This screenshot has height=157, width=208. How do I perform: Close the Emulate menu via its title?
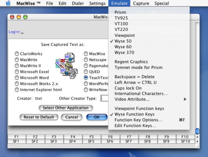point(119,3)
